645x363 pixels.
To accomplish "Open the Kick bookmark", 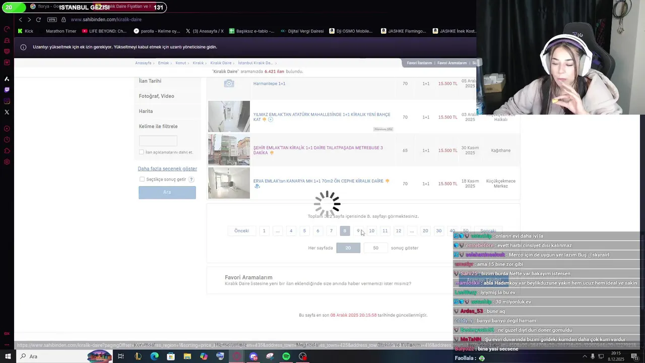I will tap(26, 31).
